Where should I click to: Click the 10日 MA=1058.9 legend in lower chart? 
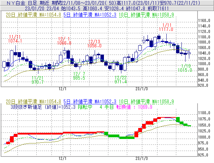click(146, 102)
